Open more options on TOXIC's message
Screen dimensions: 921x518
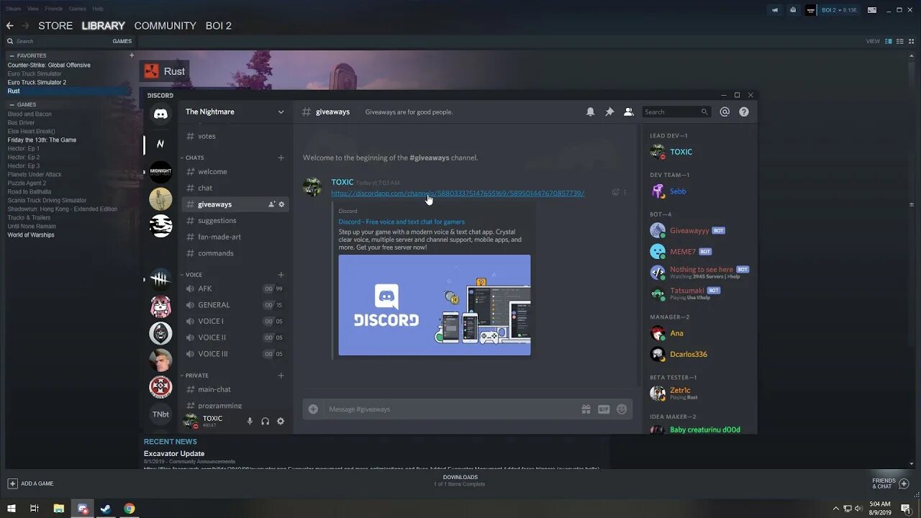point(625,192)
